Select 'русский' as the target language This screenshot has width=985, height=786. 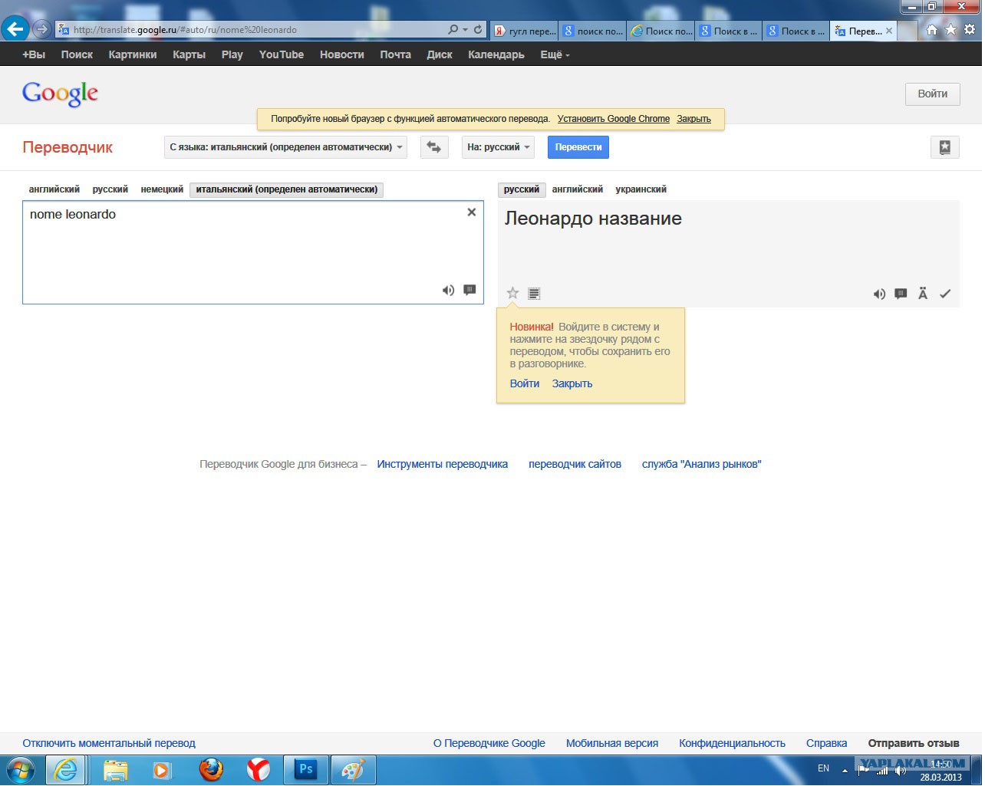522,189
